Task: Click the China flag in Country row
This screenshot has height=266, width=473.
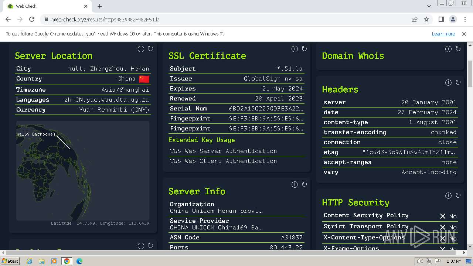Action: tap(144, 79)
